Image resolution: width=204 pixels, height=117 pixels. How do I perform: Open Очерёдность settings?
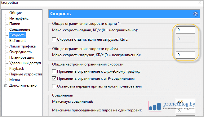click(x=20, y=52)
